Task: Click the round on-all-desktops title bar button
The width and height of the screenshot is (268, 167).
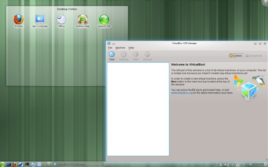Action: click(113, 43)
